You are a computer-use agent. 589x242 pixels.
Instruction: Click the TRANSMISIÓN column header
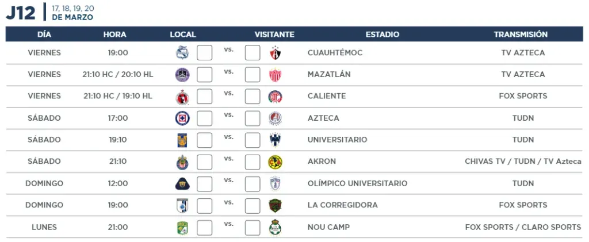coord(521,34)
